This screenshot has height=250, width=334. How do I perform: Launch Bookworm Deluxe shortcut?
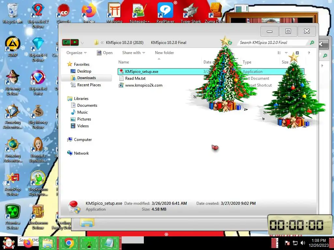(38, 217)
